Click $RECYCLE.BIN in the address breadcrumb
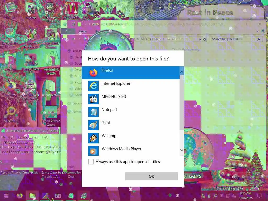Screen dimensions: 268x201 pyautogui.click(x=150, y=39)
